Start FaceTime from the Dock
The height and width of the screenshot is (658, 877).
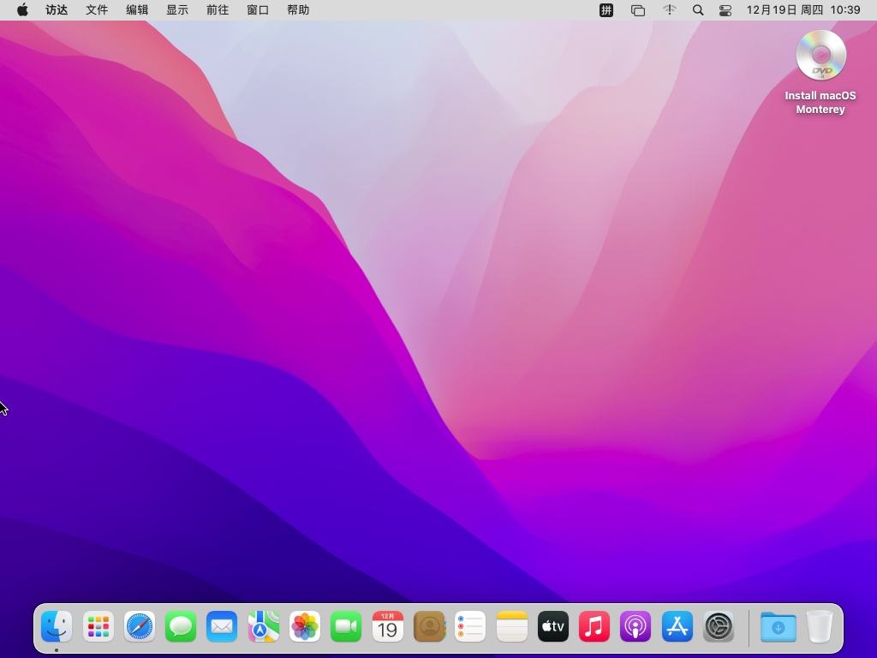(346, 627)
